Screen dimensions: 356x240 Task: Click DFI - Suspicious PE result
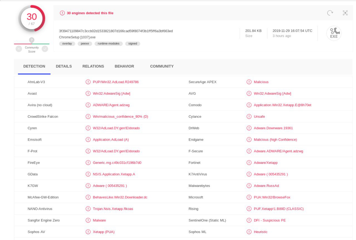point(270,220)
